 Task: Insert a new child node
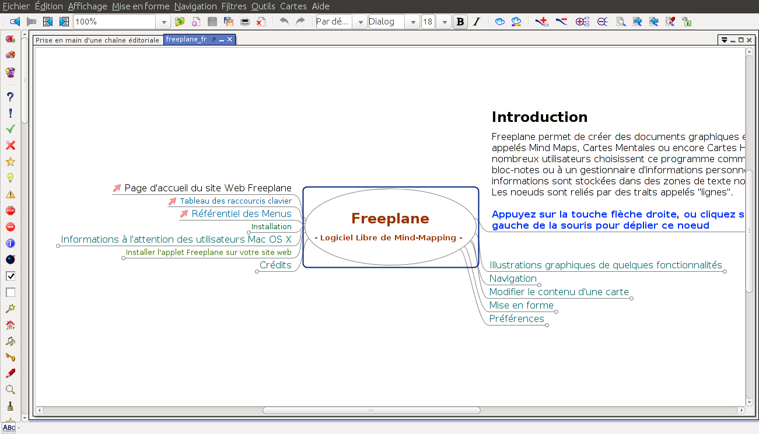coord(541,22)
